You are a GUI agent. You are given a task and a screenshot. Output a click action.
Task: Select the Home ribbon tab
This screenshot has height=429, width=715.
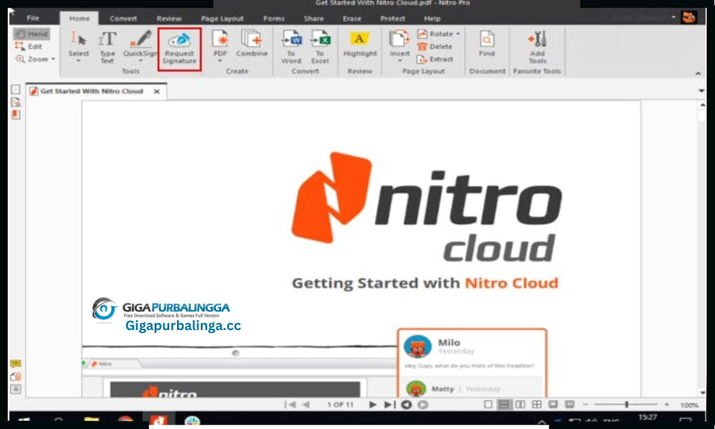(x=79, y=18)
